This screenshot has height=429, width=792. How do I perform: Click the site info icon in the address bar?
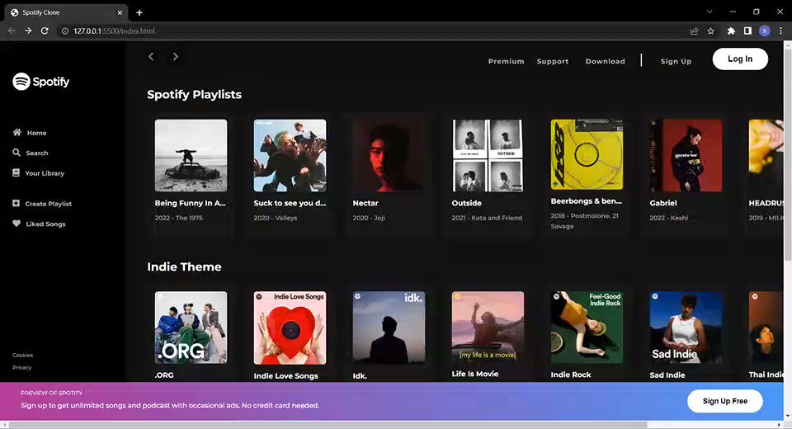coord(64,31)
